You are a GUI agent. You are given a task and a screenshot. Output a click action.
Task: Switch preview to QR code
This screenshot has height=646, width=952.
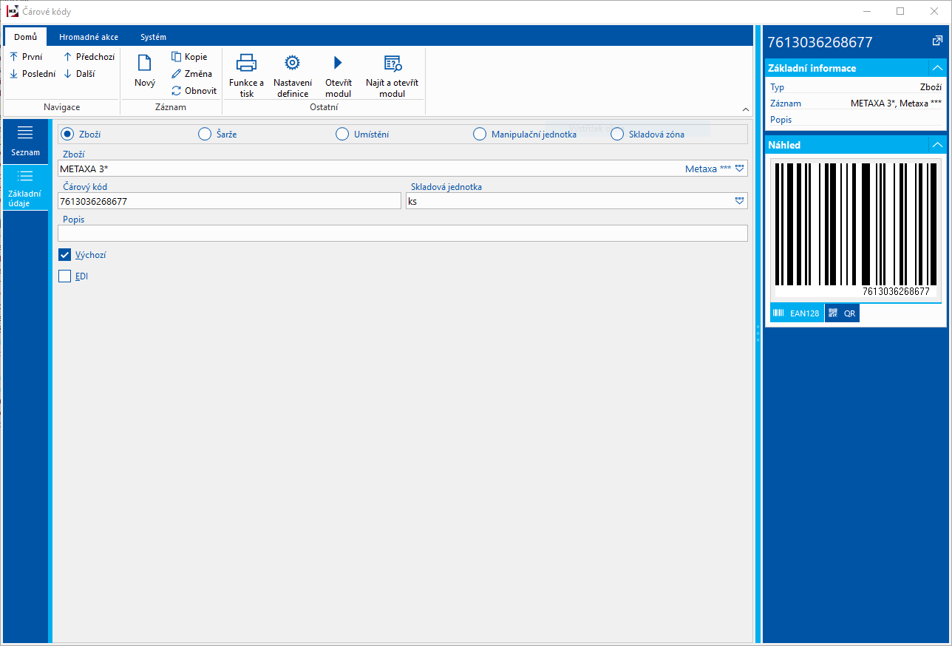843,313
